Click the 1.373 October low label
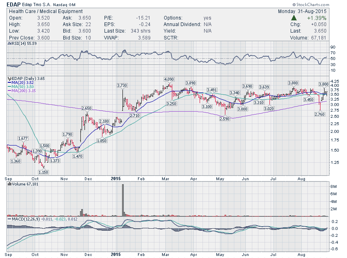The height and width of the screenshot is (258, 347). [x=55, y=161]
